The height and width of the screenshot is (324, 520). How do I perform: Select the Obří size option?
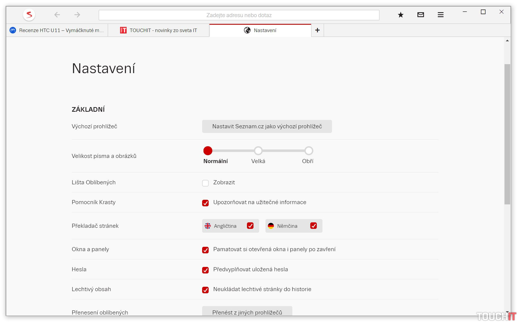pos(309,151)
